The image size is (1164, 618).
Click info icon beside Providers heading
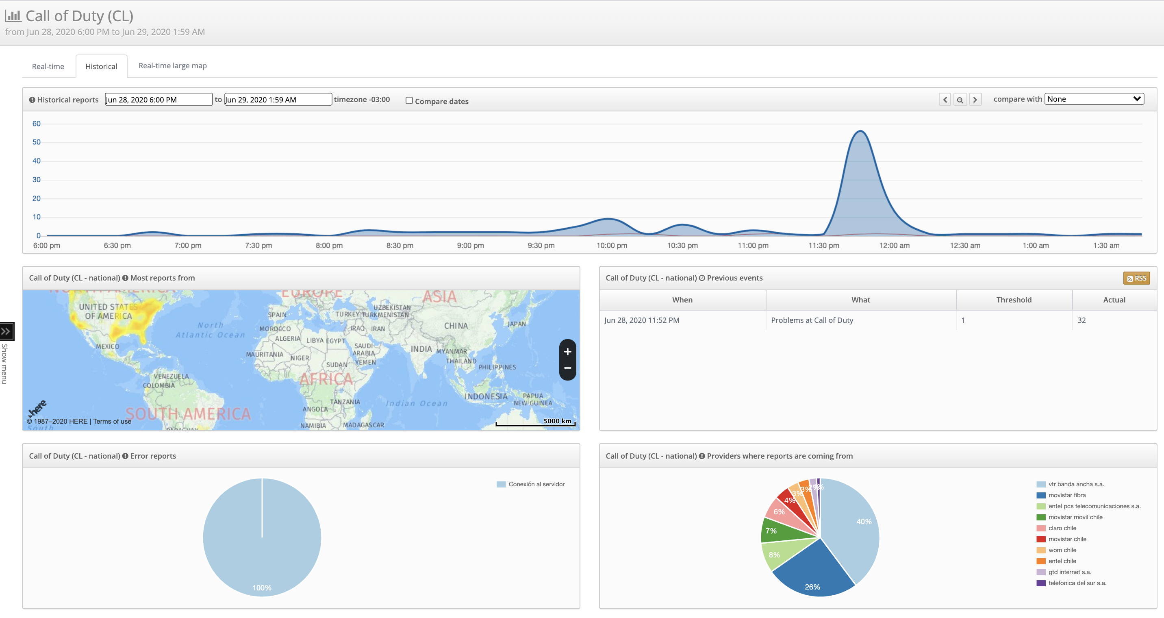point(702,456)
